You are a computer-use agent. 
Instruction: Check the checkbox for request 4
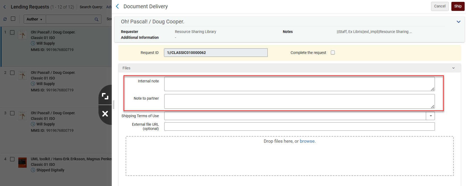pos(12,159)
